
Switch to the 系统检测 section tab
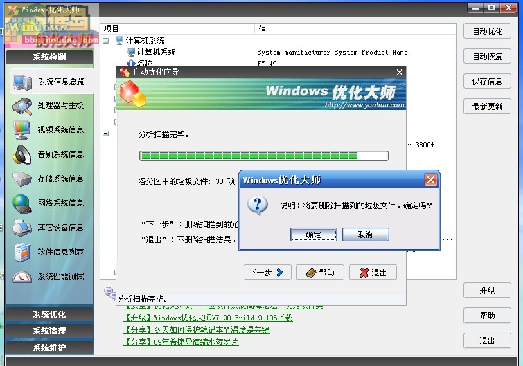pyautogui.click(x=49, y=57)
